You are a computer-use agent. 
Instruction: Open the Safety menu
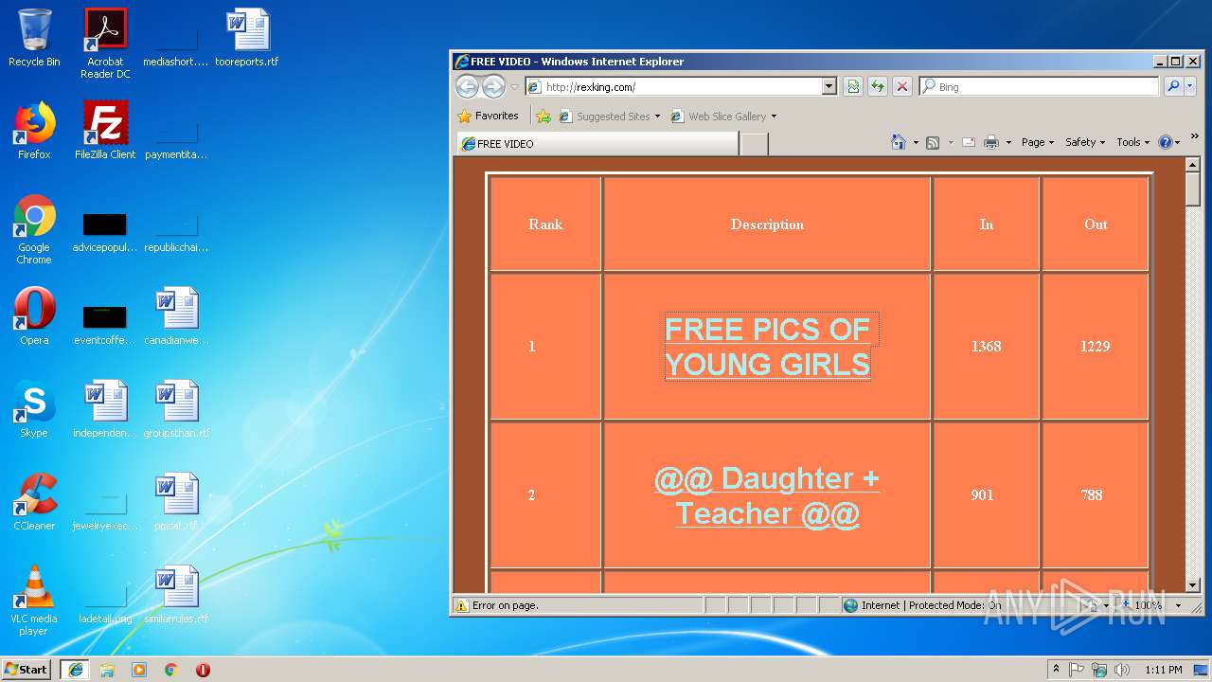(x=1085, y=142)
